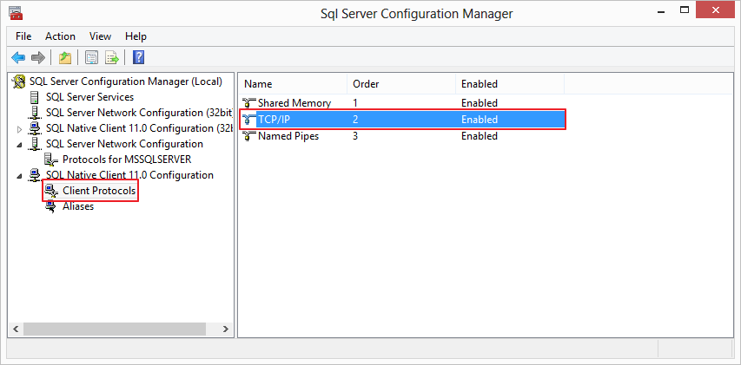The width and height of the screenshot is (741, 365).
Task: Click the Forward arrow toolbar icon
Action: pos(37,58)
